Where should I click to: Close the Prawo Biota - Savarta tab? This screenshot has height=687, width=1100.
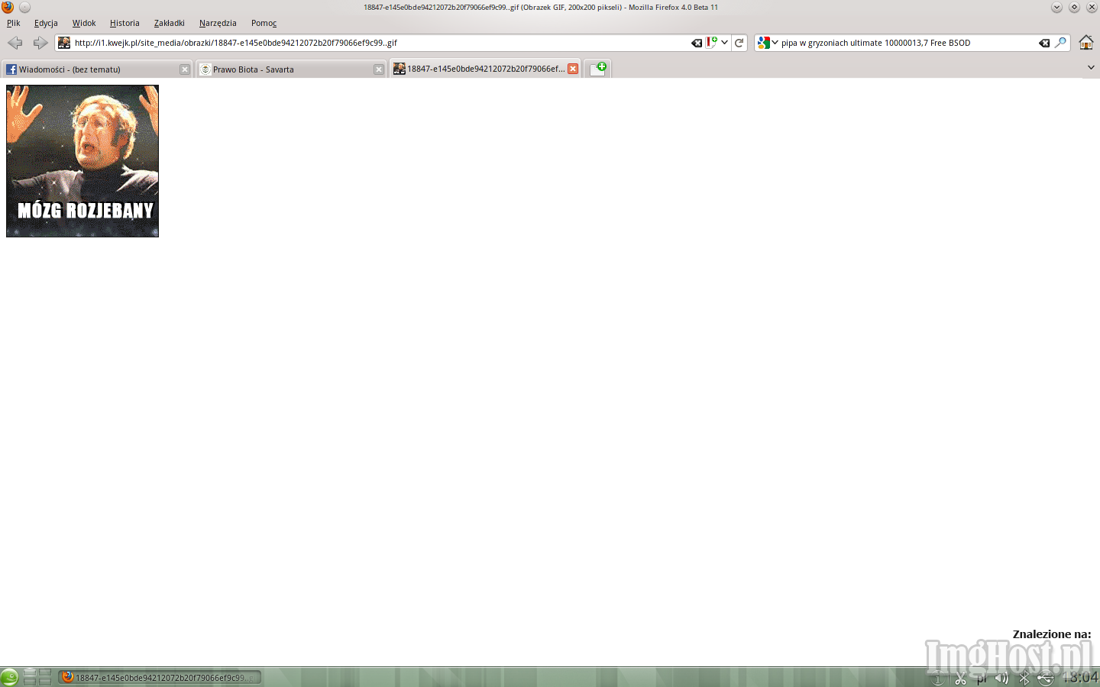[379, 69]
